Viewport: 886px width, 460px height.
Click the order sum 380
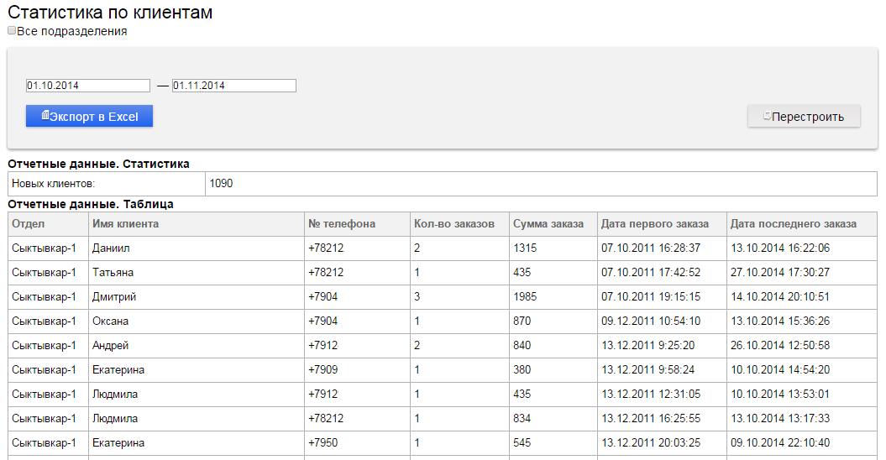point(522,369)
